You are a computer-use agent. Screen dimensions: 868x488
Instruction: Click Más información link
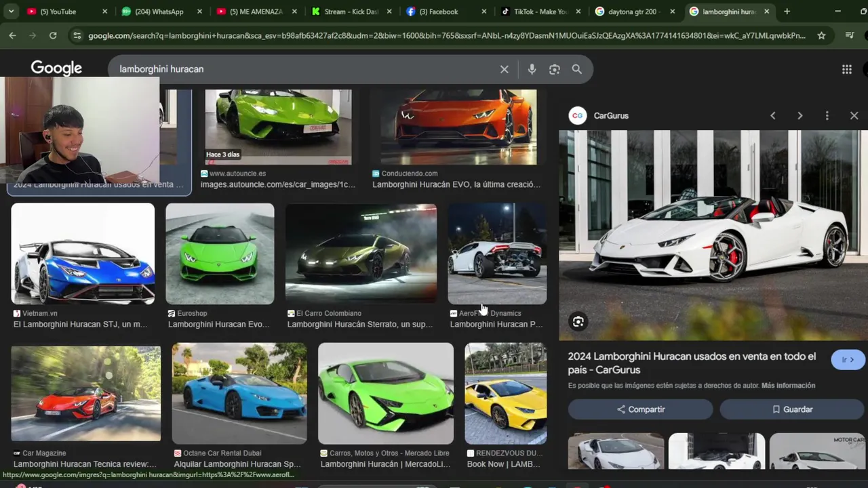[x=788, y=386]
